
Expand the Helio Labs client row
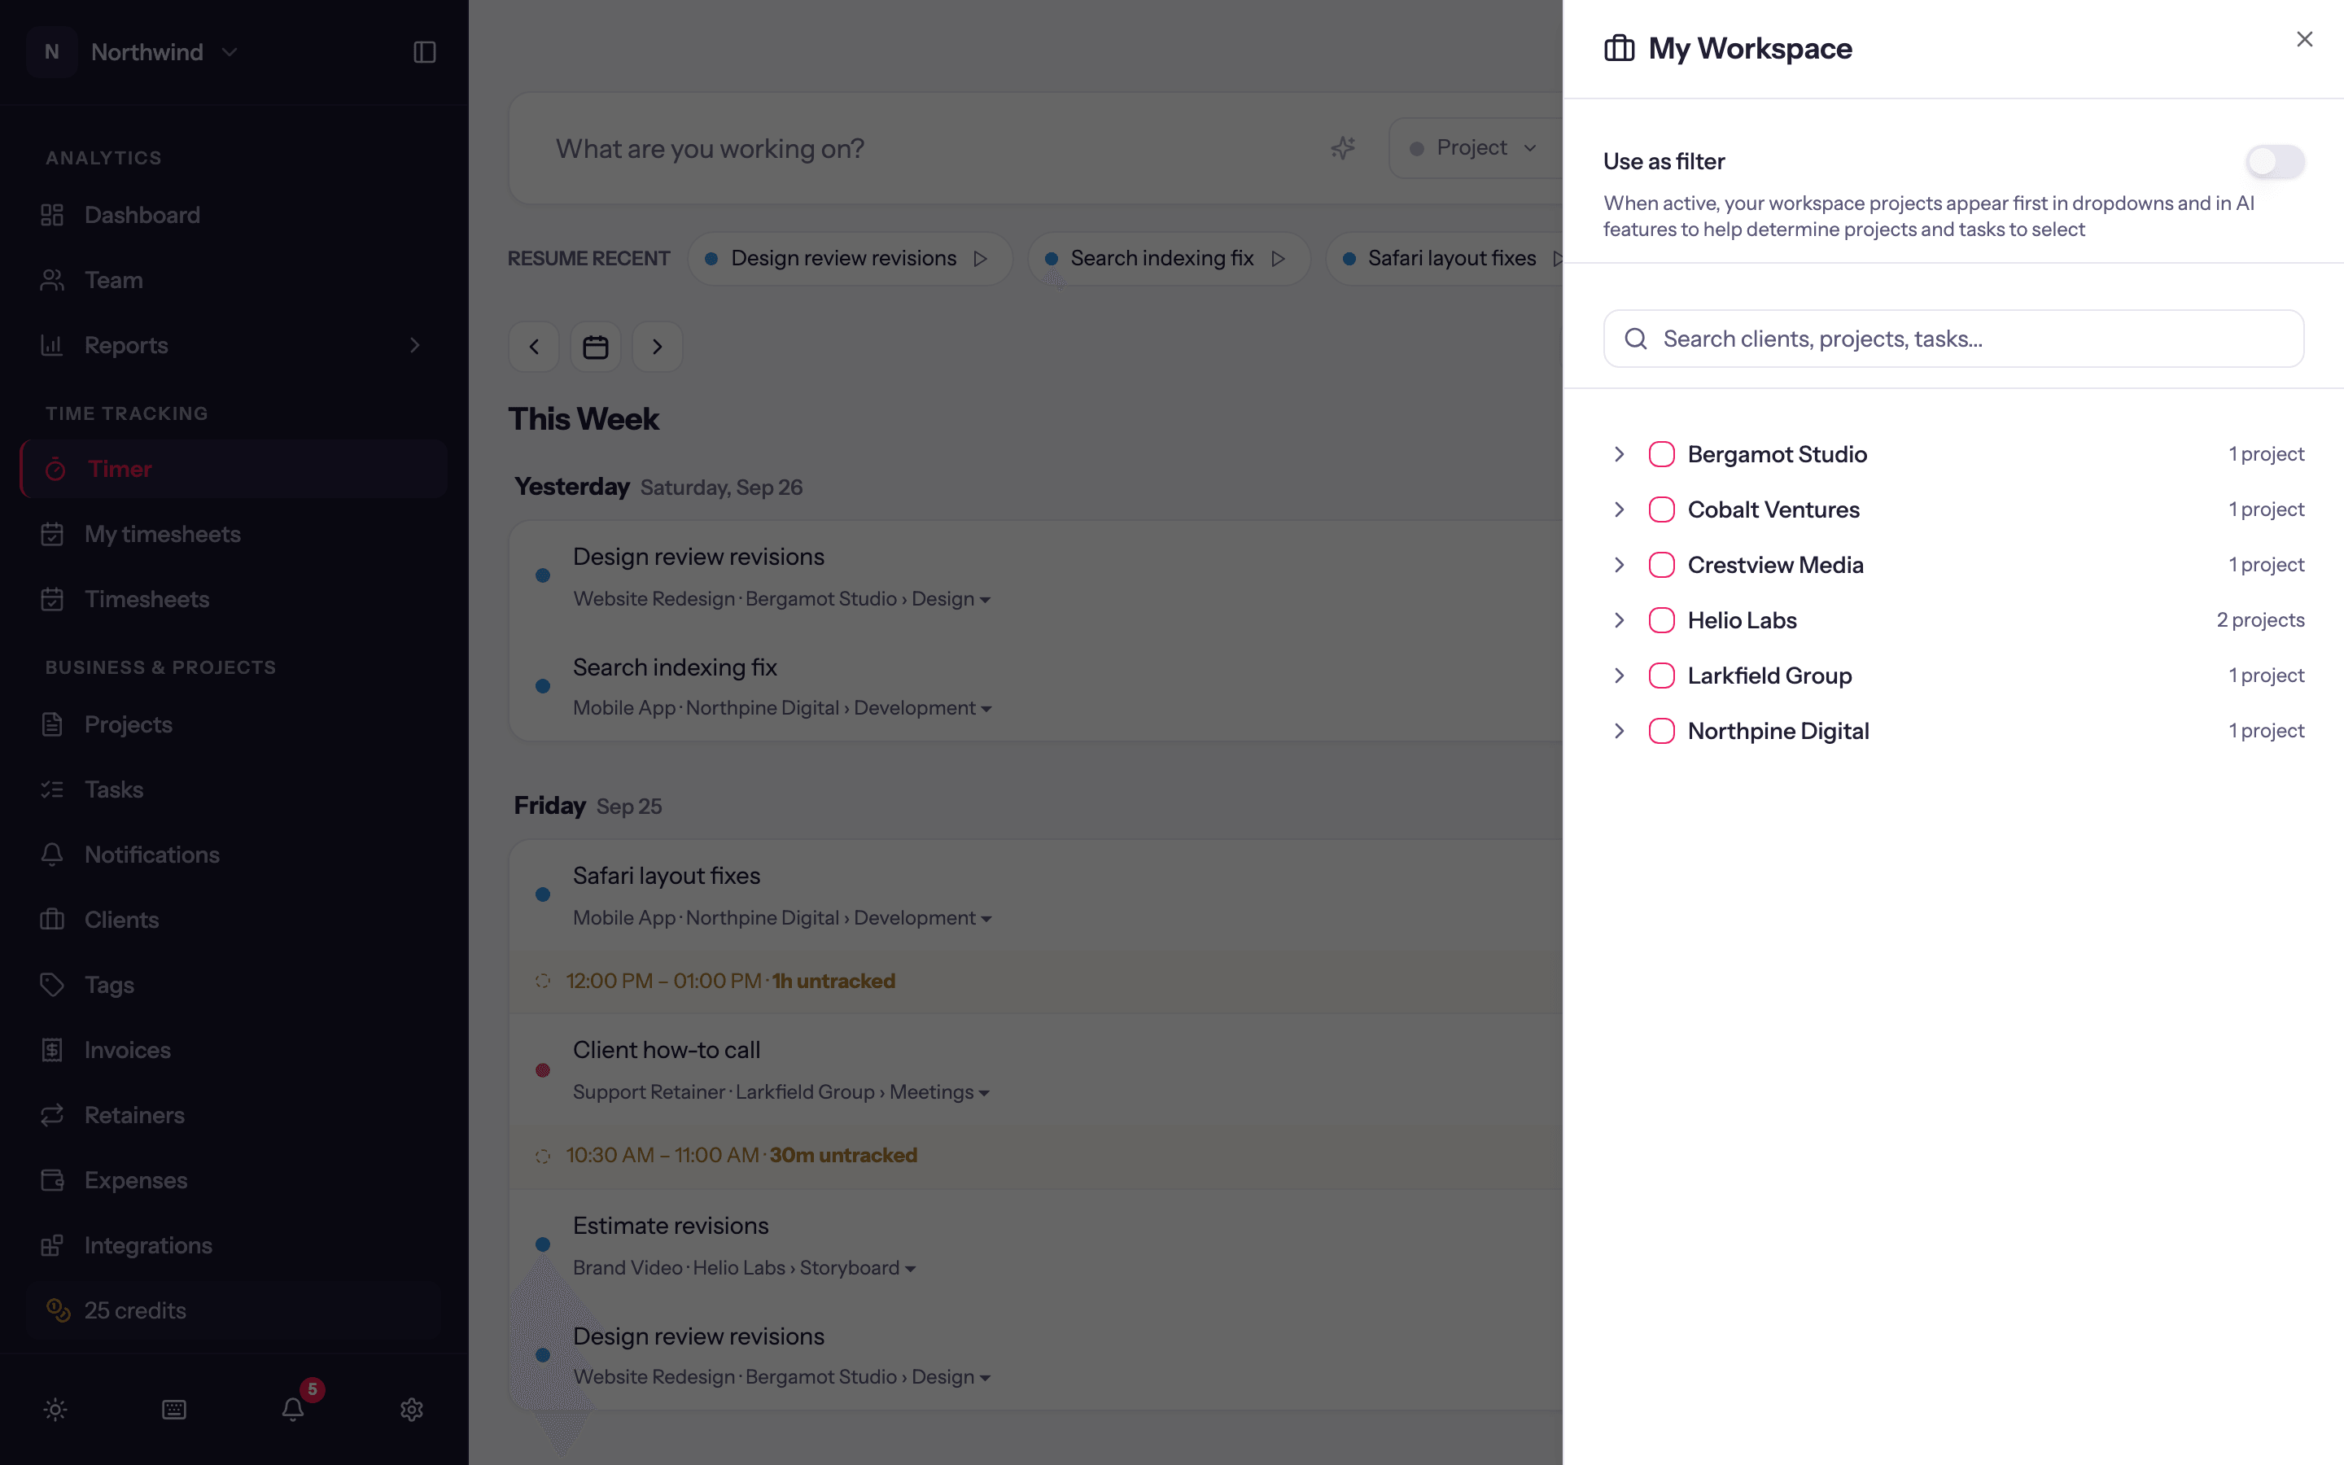coord(1620,620)
